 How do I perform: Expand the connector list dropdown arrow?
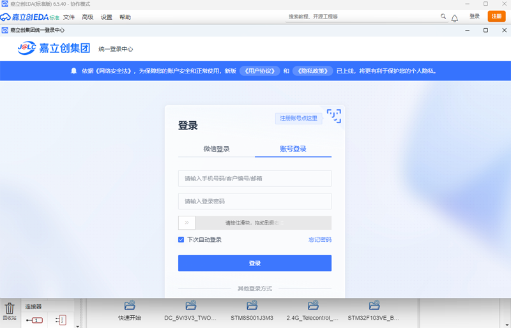tap(77, 325)
